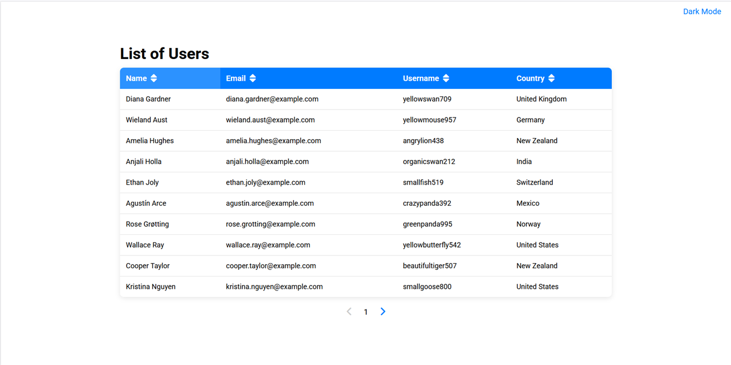Select the Kristina Nguyen row name
Image resolution: width=731 pixels, height=365 pixels.
click(x=151, y=286)
